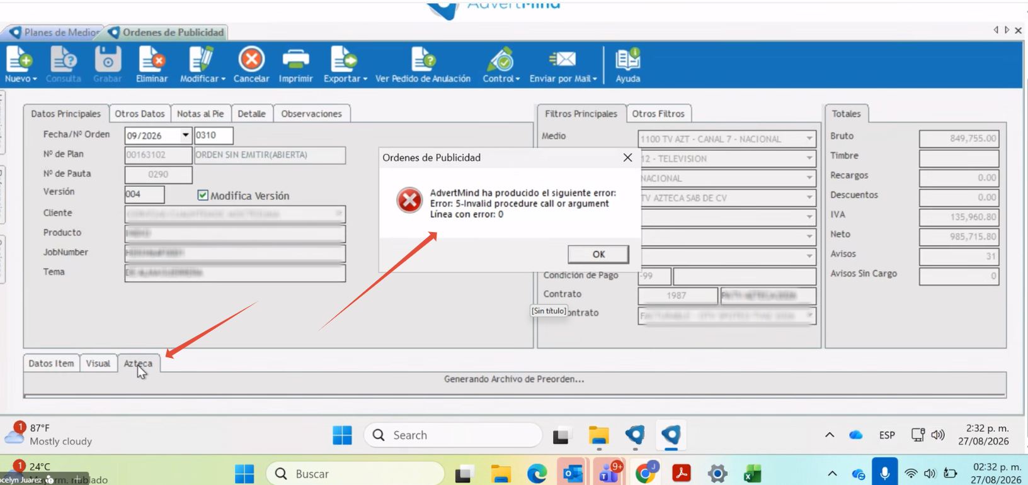
Task: Select the Totales tab
Action: coord(846,114)
